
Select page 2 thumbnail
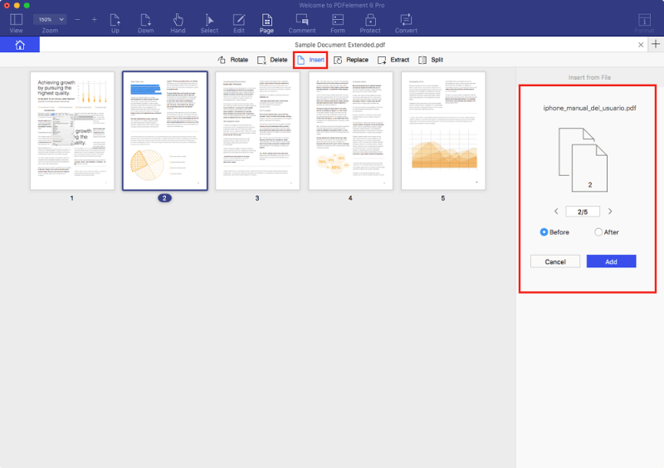pyautogui.click(x=165, y=130)
